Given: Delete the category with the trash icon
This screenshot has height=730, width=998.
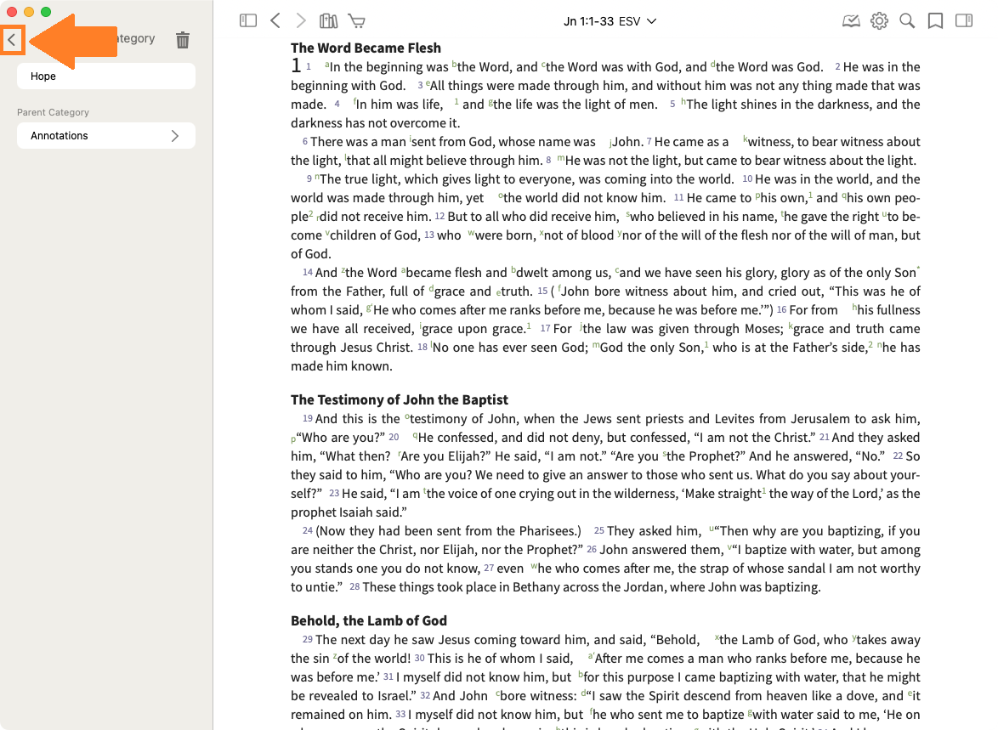Looking at the screenshot, I should (183, 39).
